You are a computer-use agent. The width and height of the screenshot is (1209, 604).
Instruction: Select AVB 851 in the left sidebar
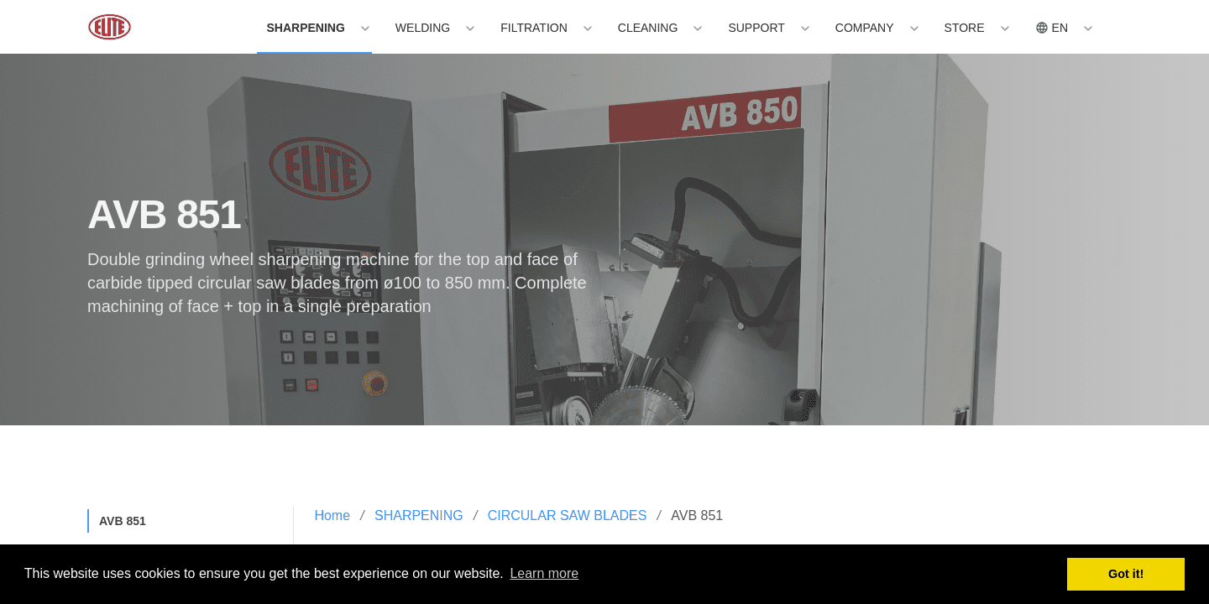click(x=122, y=521)
